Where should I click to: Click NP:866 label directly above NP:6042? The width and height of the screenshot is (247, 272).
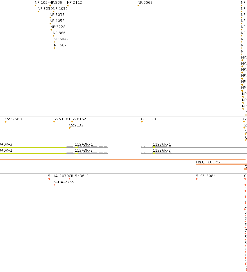point(59,33)
